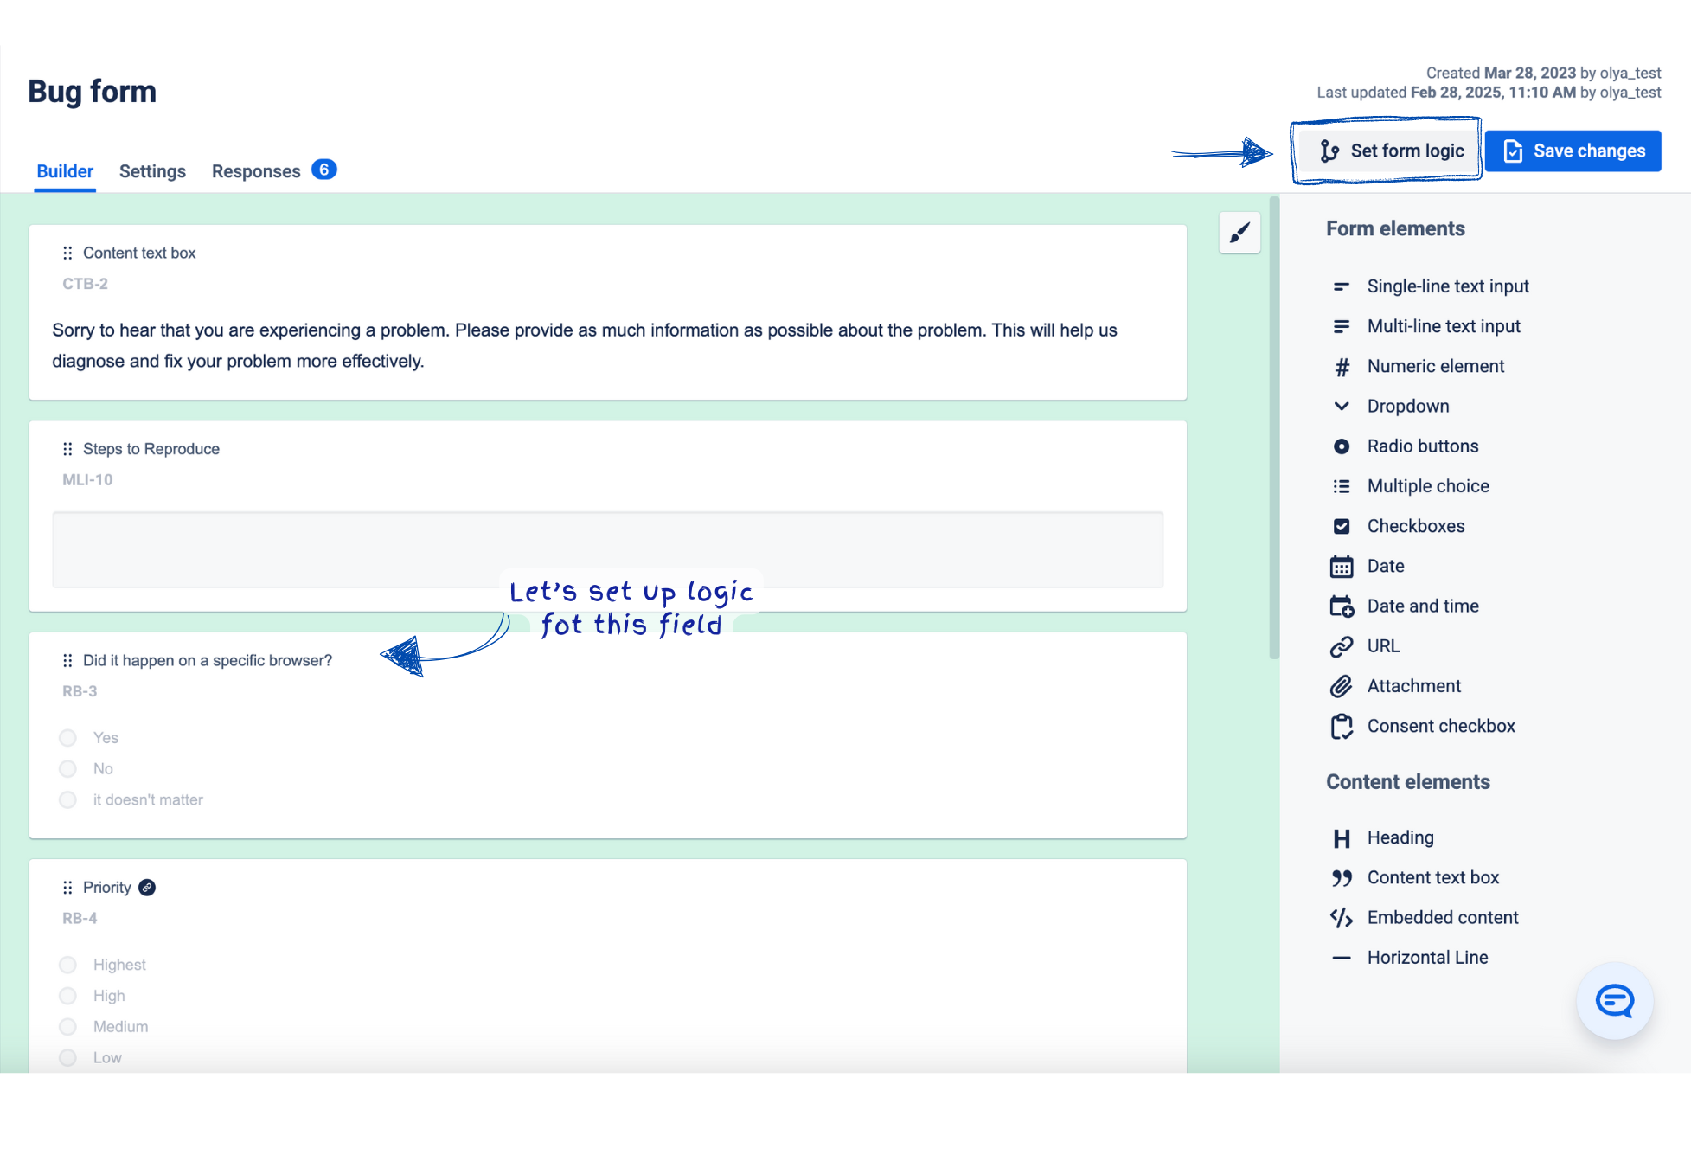Choose the Highest priority radio button
The width and height of the screenshot is (1691, 1155).
click(68, 965)
